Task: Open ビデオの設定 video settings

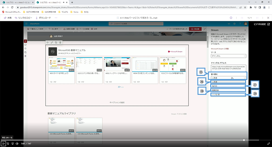Action: [262, 24]
